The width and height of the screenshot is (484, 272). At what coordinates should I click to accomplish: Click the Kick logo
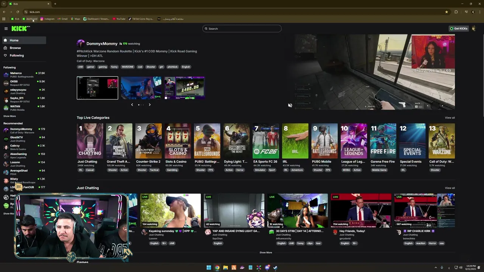point(20,29)
